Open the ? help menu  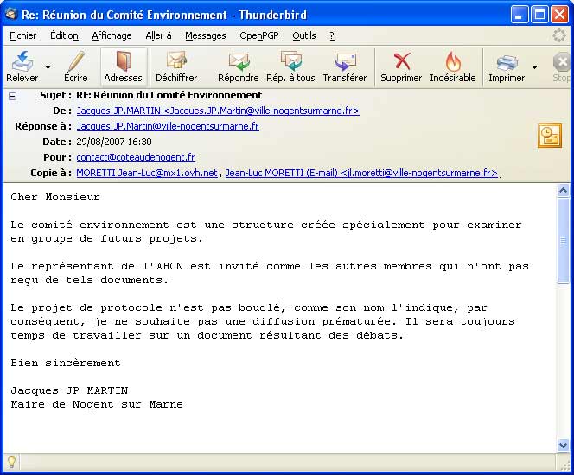tap(332, 35)
